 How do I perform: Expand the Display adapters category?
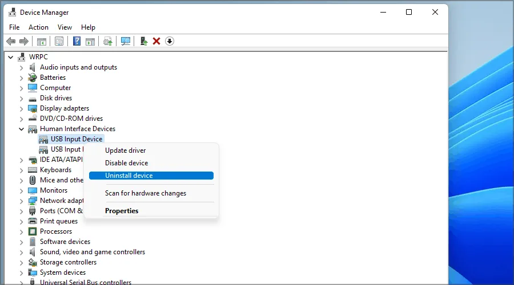pos(22,108)
